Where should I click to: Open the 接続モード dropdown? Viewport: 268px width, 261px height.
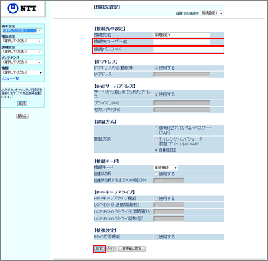[165, 167]
